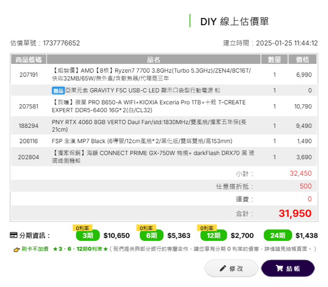This screenshot has height=287, width=328.
Task: Click the installment amount $1,438
Action: click(x=307, y=236)
